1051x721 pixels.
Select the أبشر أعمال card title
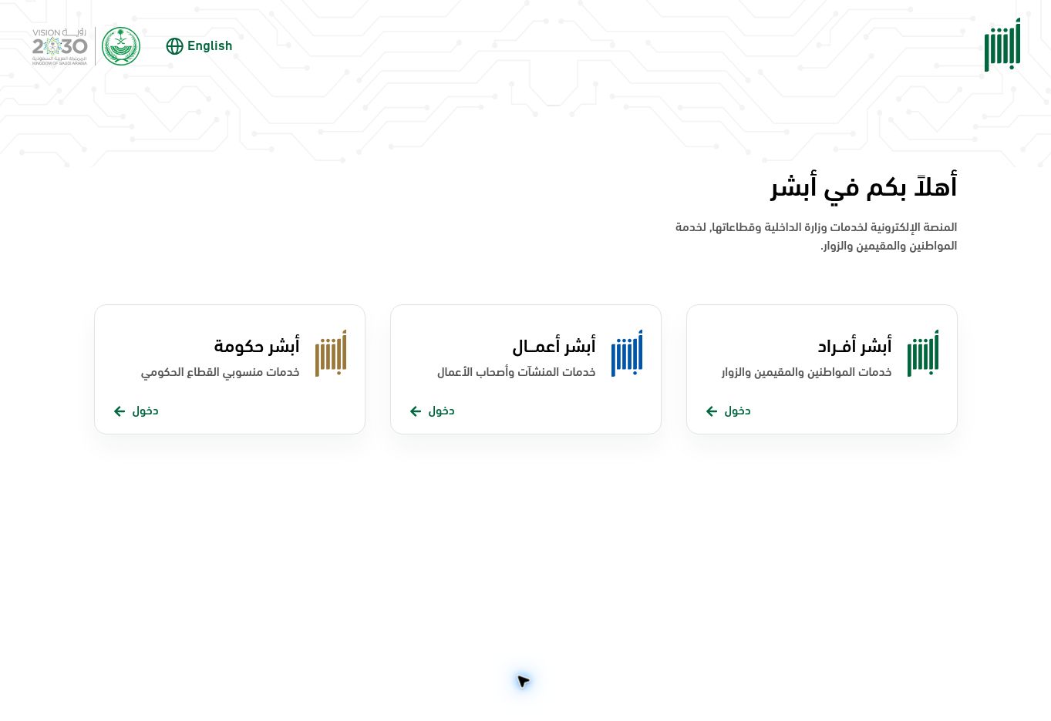[x=554, y=346]
